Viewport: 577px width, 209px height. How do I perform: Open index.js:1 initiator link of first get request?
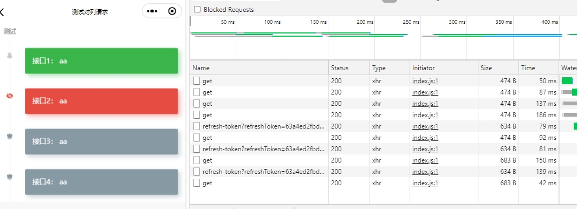tap(425, 81)
